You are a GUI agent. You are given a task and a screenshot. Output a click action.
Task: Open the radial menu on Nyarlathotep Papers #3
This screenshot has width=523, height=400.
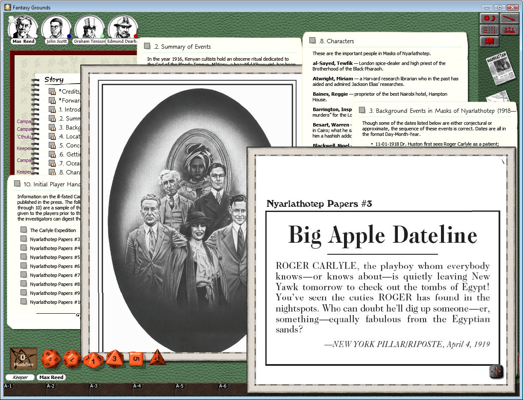(x=496, y=372)
